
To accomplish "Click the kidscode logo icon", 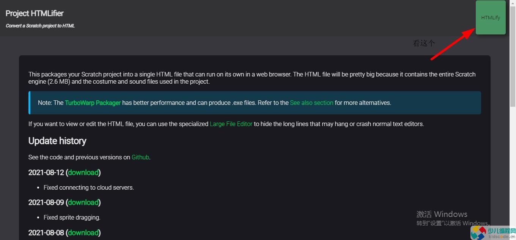I will coord(478,232).
